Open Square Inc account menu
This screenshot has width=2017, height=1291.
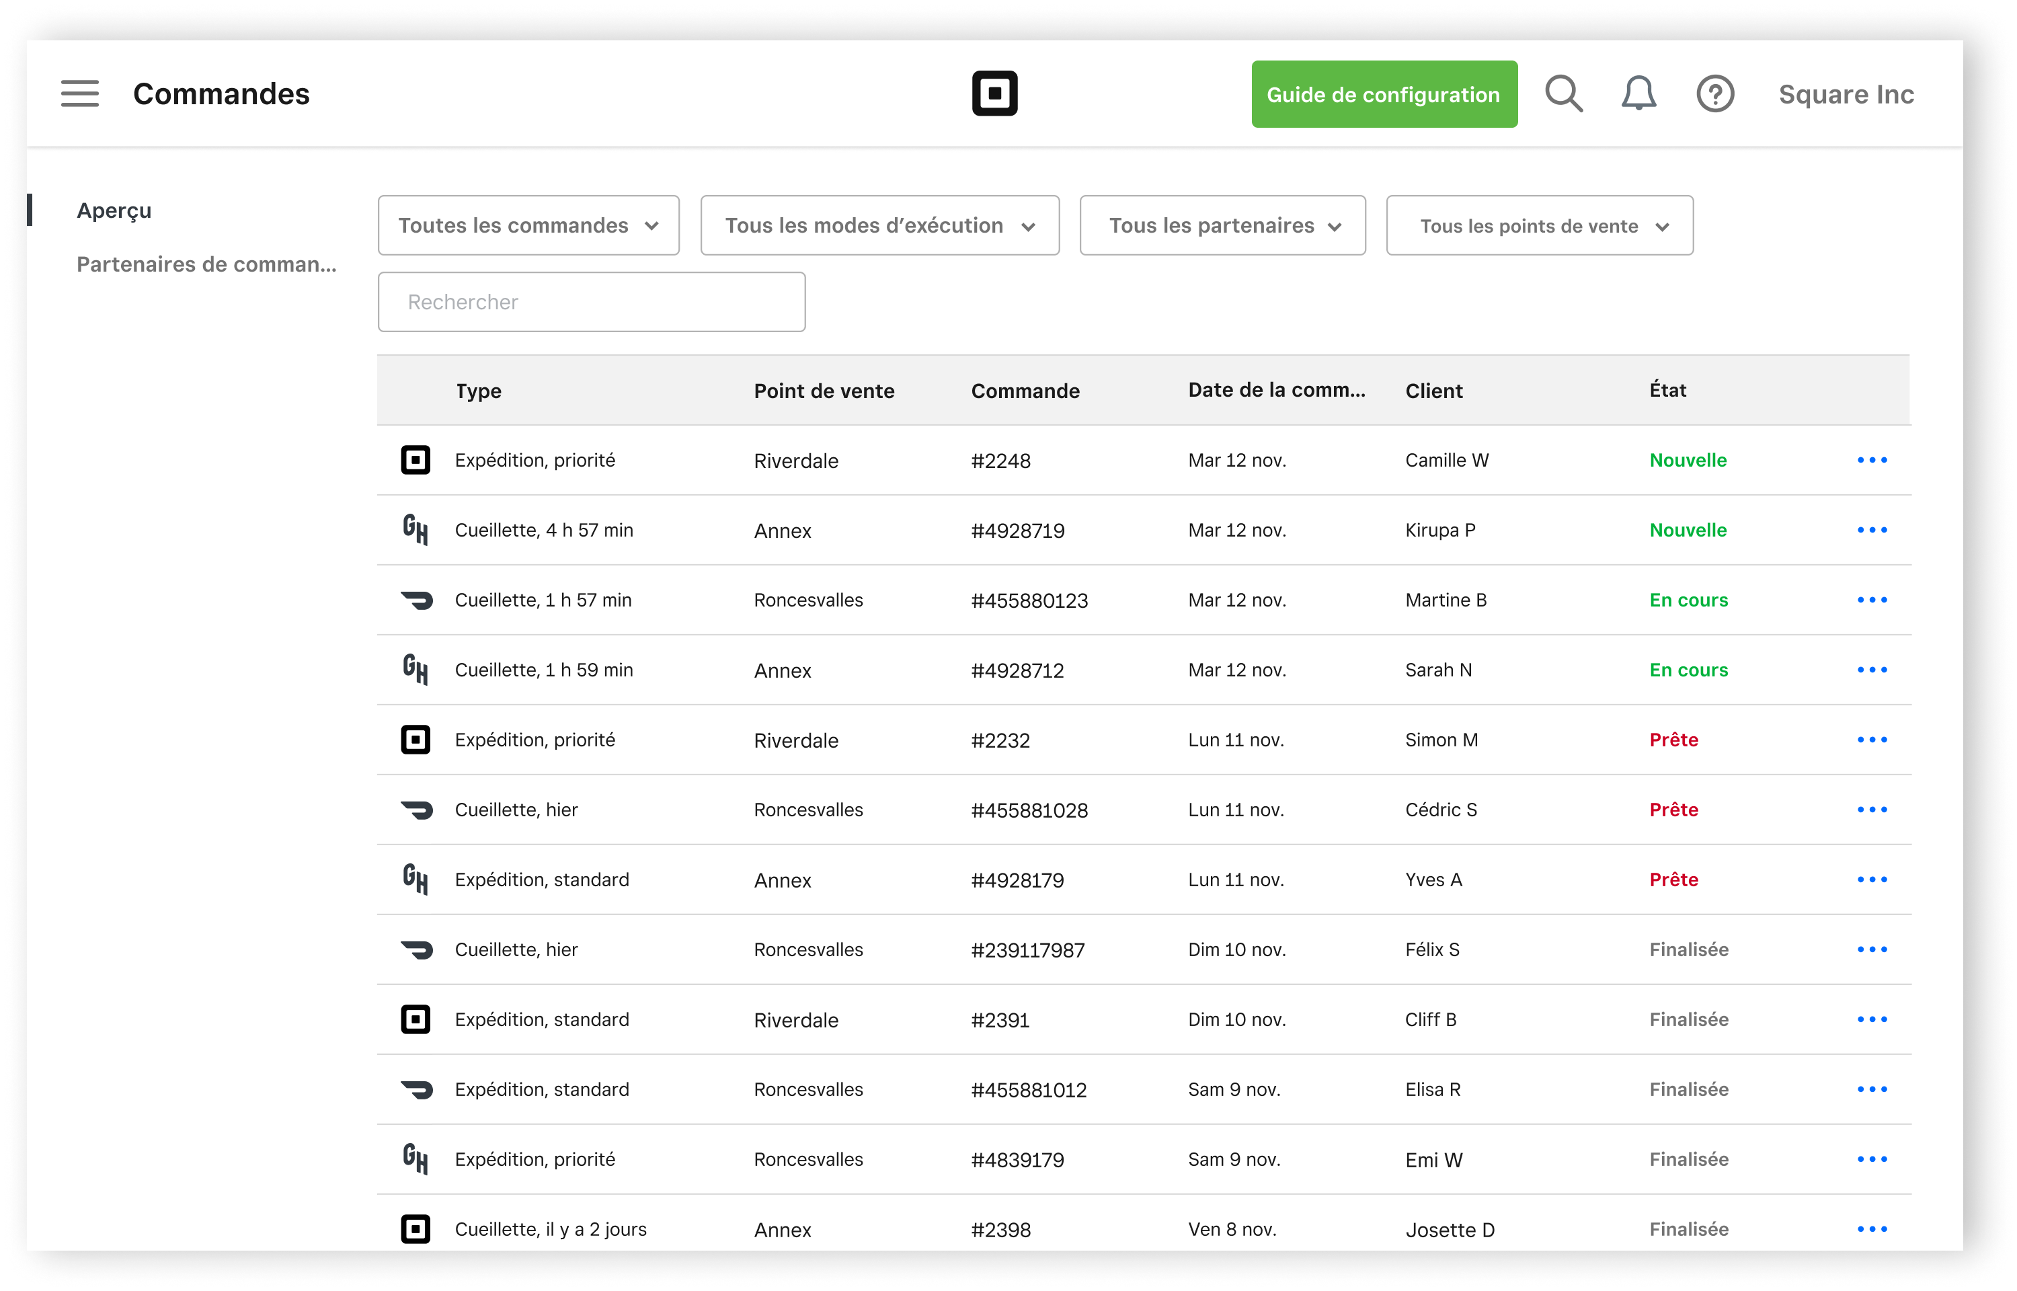(x=1845, y=94)
